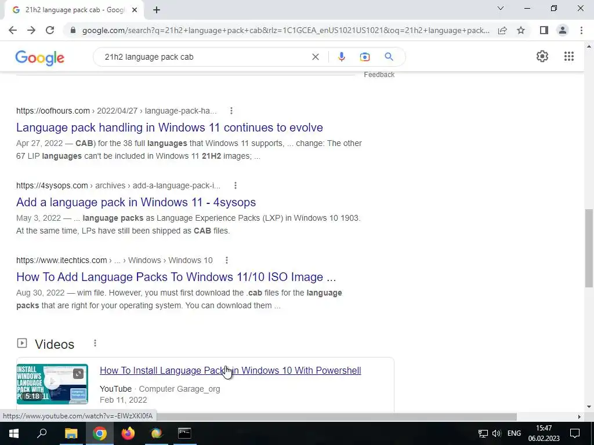Viewport: 594px width, 445px height.
Task: Open the clock showing 15:47 06.02.2023
Action: click(x=544, y=433)
